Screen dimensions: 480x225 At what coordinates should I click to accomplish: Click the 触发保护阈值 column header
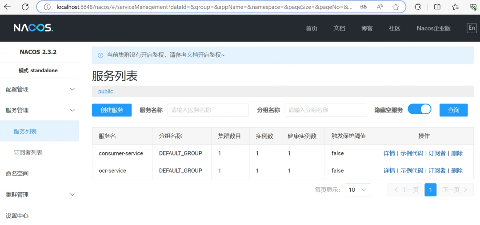pos(349,136)
